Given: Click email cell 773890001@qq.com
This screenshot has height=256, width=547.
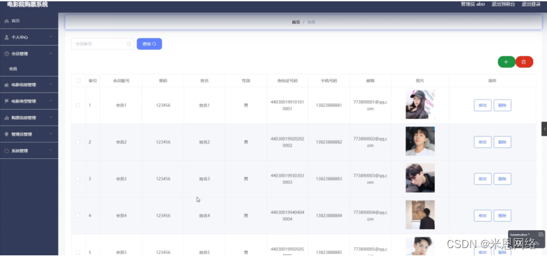Looking at the screenshot, I should 370,106.
